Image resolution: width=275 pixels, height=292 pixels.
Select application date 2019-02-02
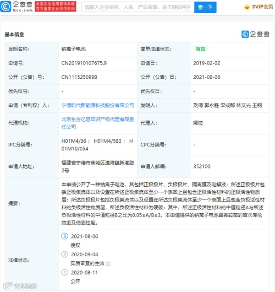pyautogui.click(x=207, y=63)
